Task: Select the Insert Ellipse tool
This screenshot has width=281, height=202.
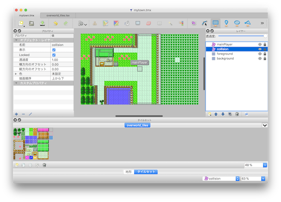Action: (237, 23)
